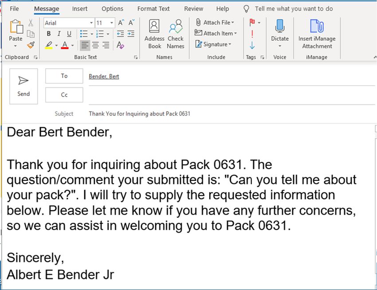Image resolution: width=377 pixels, height=290 pixels.
Task: Switch to the Insert tab
Action: [79, 9]
